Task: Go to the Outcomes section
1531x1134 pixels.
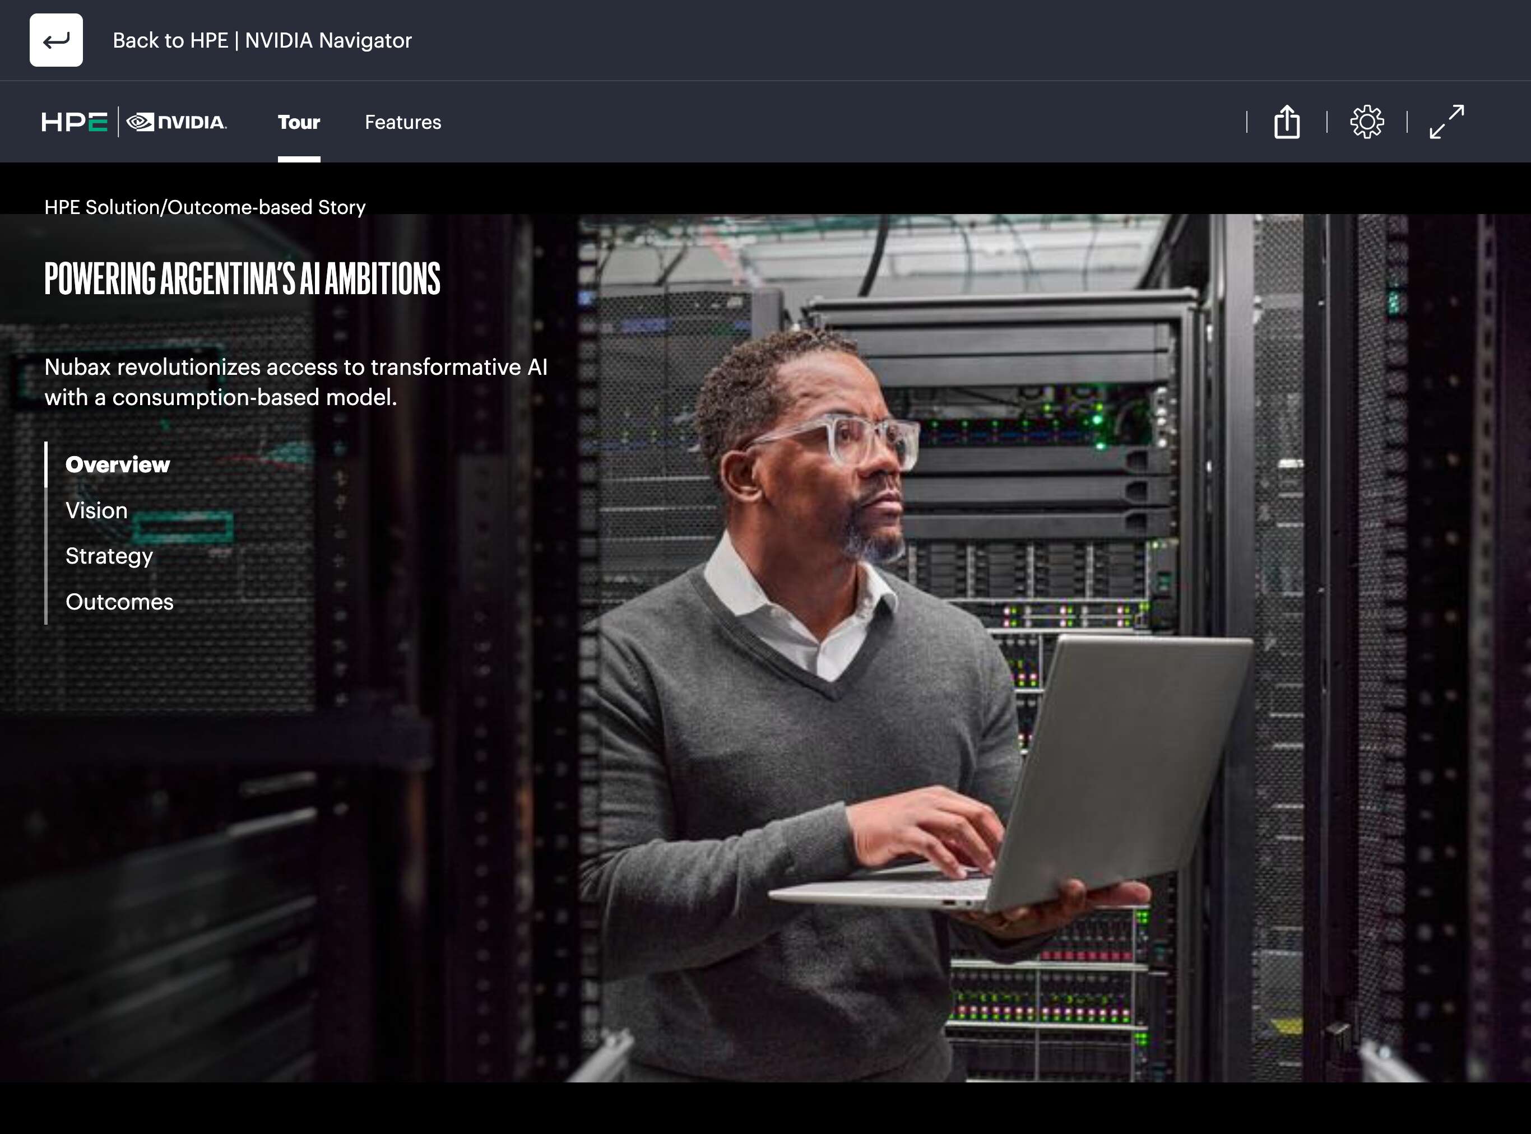Action: tap(119, 602)
